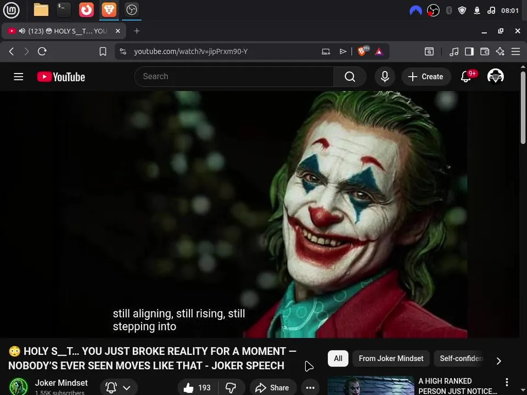This screenshot has height=395, width=527.
Task: Open the Bluetooth tray icon
Action: [x=448, y=11]
